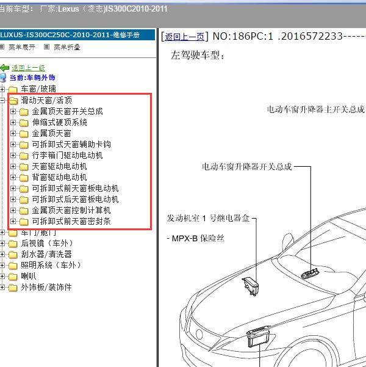Click the 发动机室 1 号继电器盒 label
The width and height of the screenshot is (366, 367).
208,219
